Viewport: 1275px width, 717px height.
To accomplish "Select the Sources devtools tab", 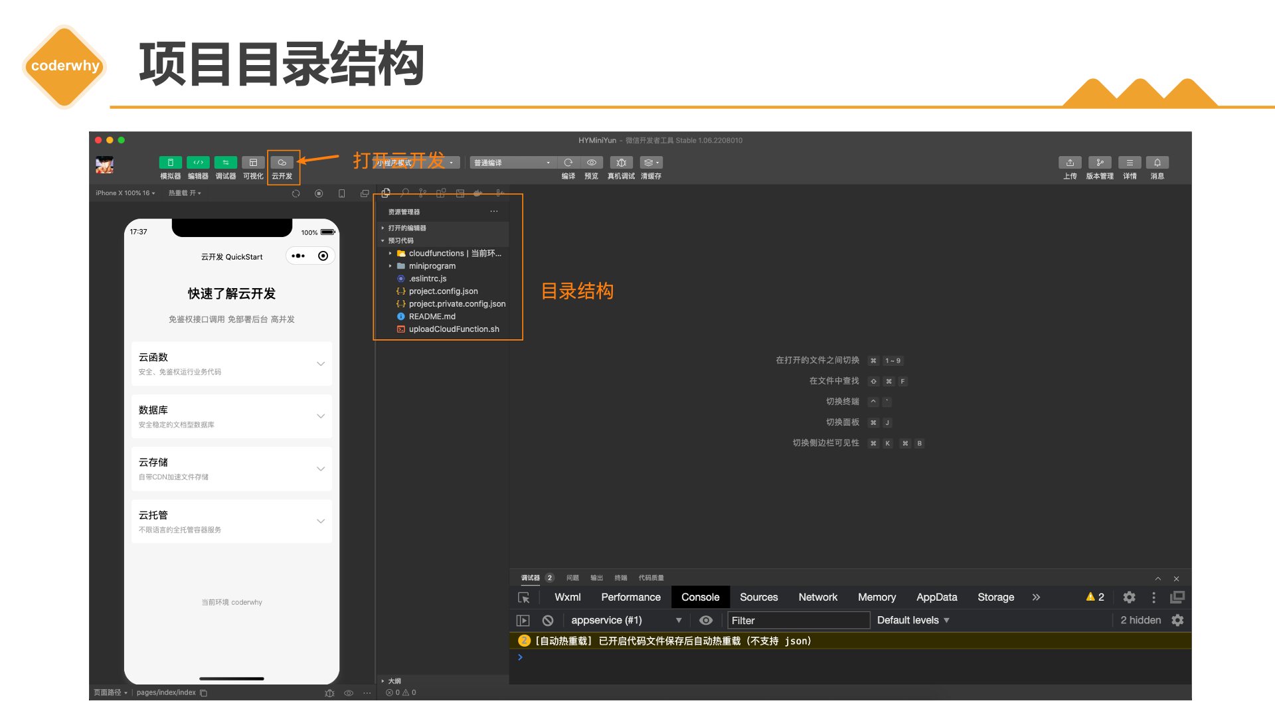I will [x=759, y=597].
